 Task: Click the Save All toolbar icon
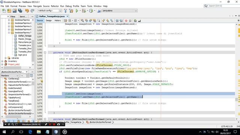(x=20, y=11)
